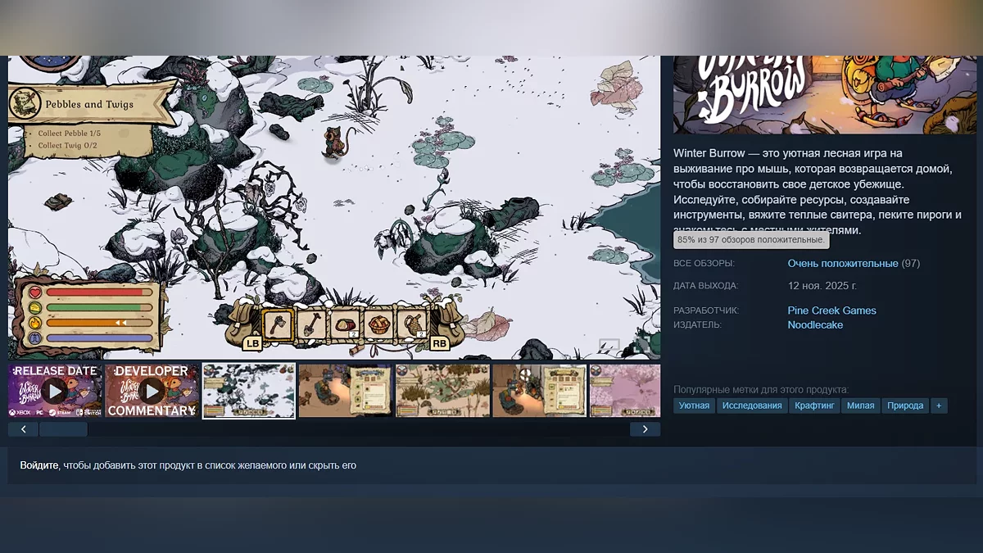Select the currently highlighted snowy screenshot thumbnail
The image size is (983, 553).
(248, 391)
